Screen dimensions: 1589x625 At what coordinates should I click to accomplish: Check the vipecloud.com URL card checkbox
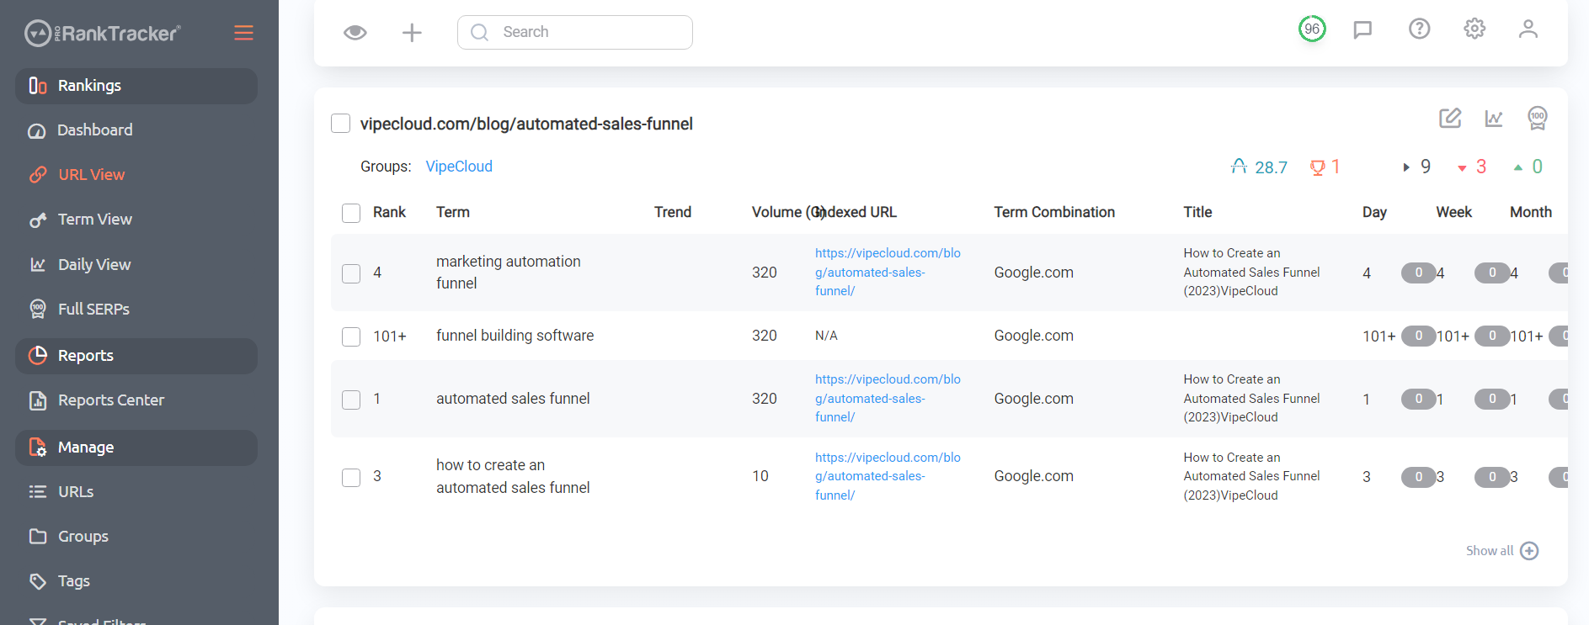(x=341, y=124)
